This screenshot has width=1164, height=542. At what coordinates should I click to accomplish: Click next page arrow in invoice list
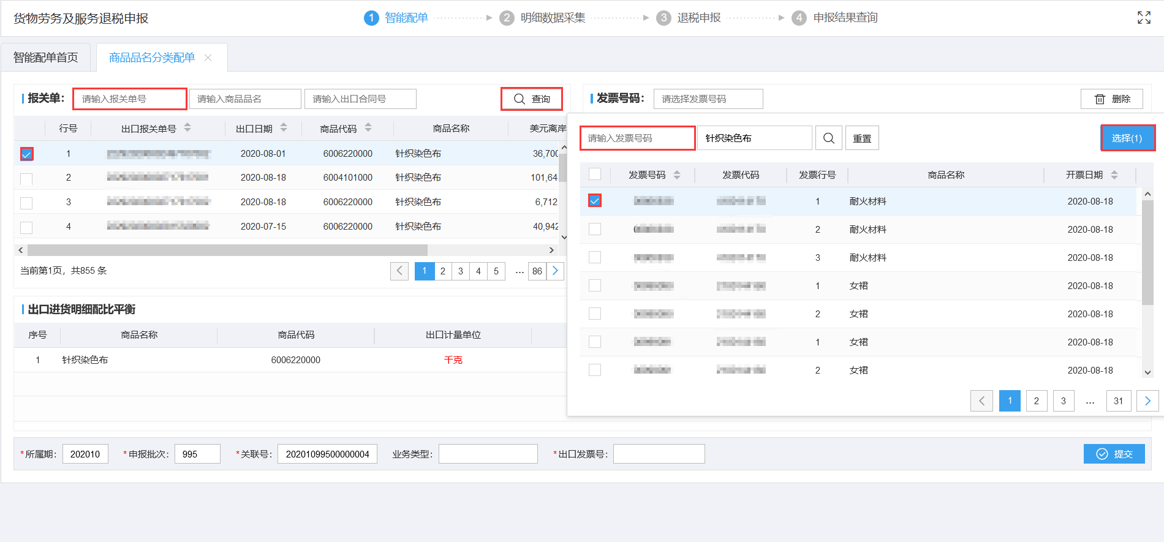pos(1147,401)
